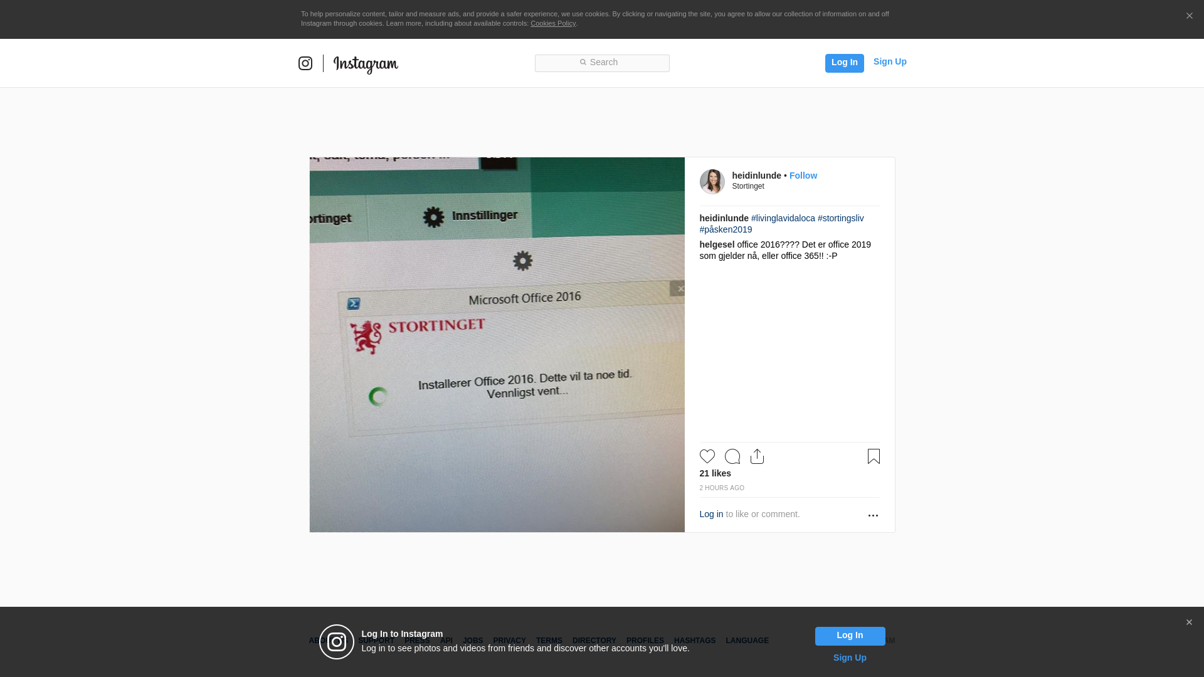The image size is (1204, 677).
Task: Open the JOBS footer link
Action: click(x=473, y=641)
